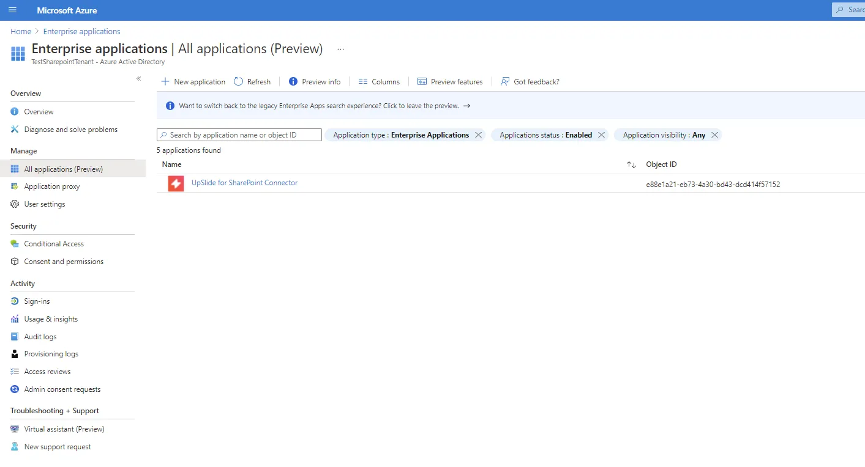Add a New application

tap(193, 81)
